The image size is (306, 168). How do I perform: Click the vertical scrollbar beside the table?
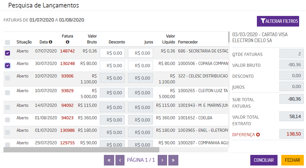(x=229, y=37)
